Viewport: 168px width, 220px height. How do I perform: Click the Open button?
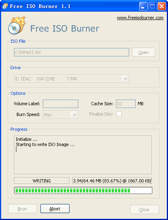tap(144, 52)
